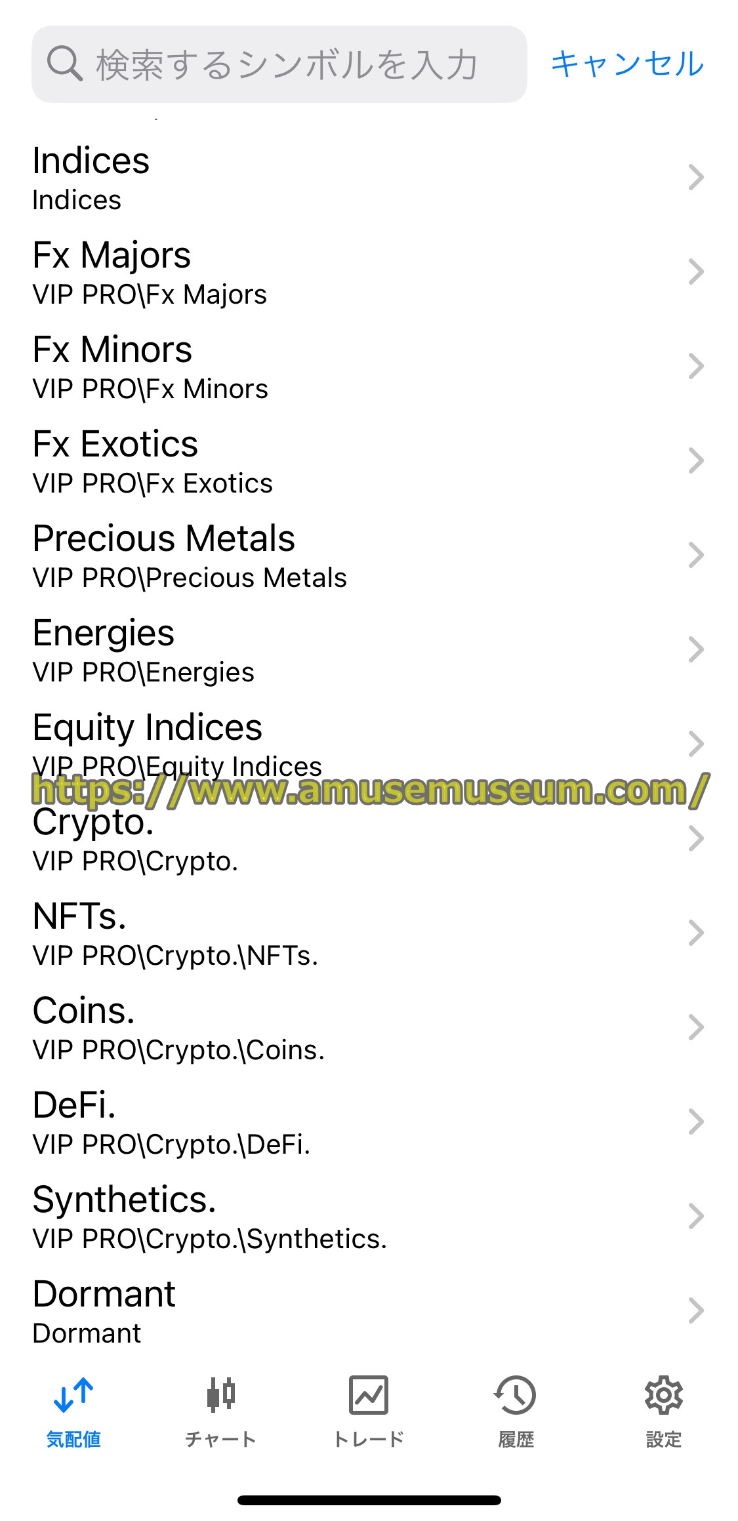Expand the Energies chevron arrow
The width and height of the screenshot is (738, 1521).
click(x=696, y=650)
